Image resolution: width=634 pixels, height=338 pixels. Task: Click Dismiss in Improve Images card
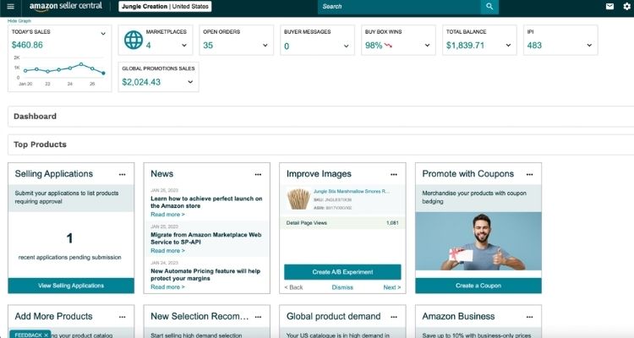coord(342,287)
